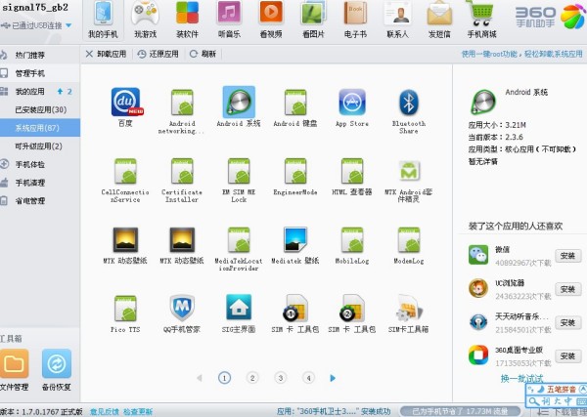Select HTML 查看器 app icon
This screenshot has height=417, width=587.
coord(352,171)
